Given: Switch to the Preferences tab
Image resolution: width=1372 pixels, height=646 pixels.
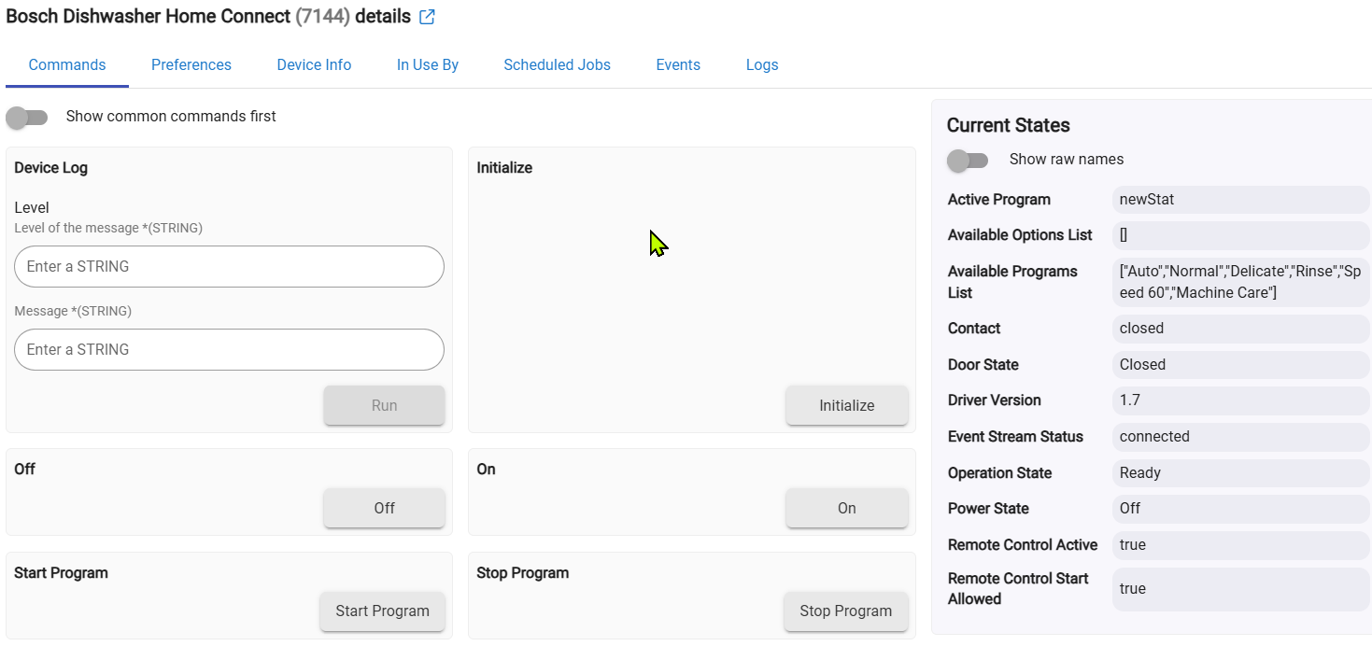Looking at the screenshot, I should point(191,65).
